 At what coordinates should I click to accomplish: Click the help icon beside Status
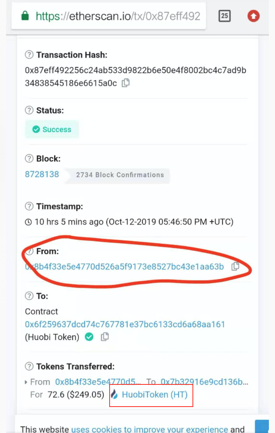29,110
